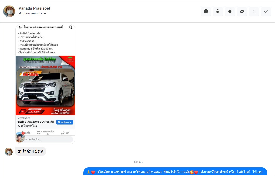Click the comment bubble icon in screenshot

click(x=39, y=133)
